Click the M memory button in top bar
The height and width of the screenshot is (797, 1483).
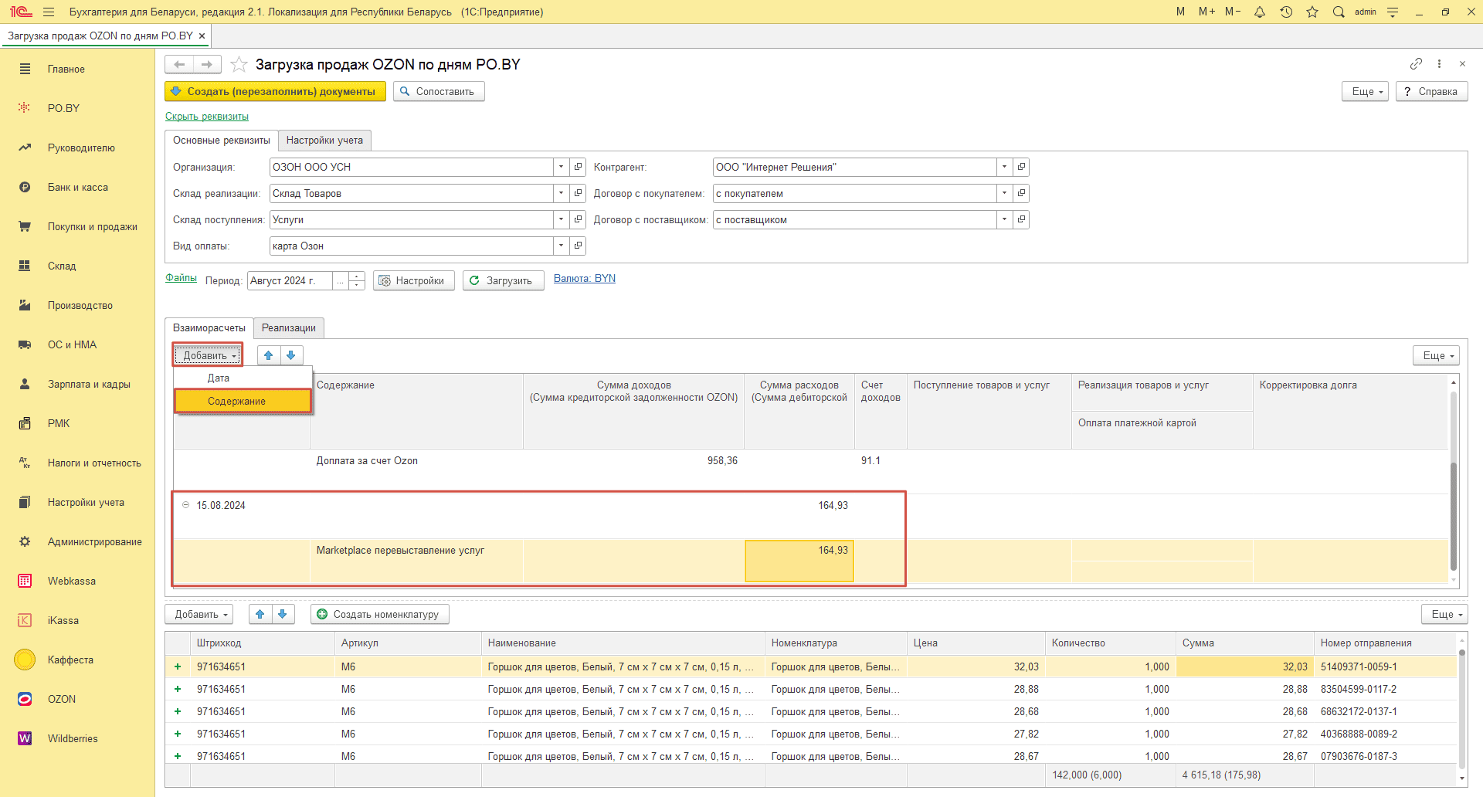pyautogui.click(x=1180, y=12)
